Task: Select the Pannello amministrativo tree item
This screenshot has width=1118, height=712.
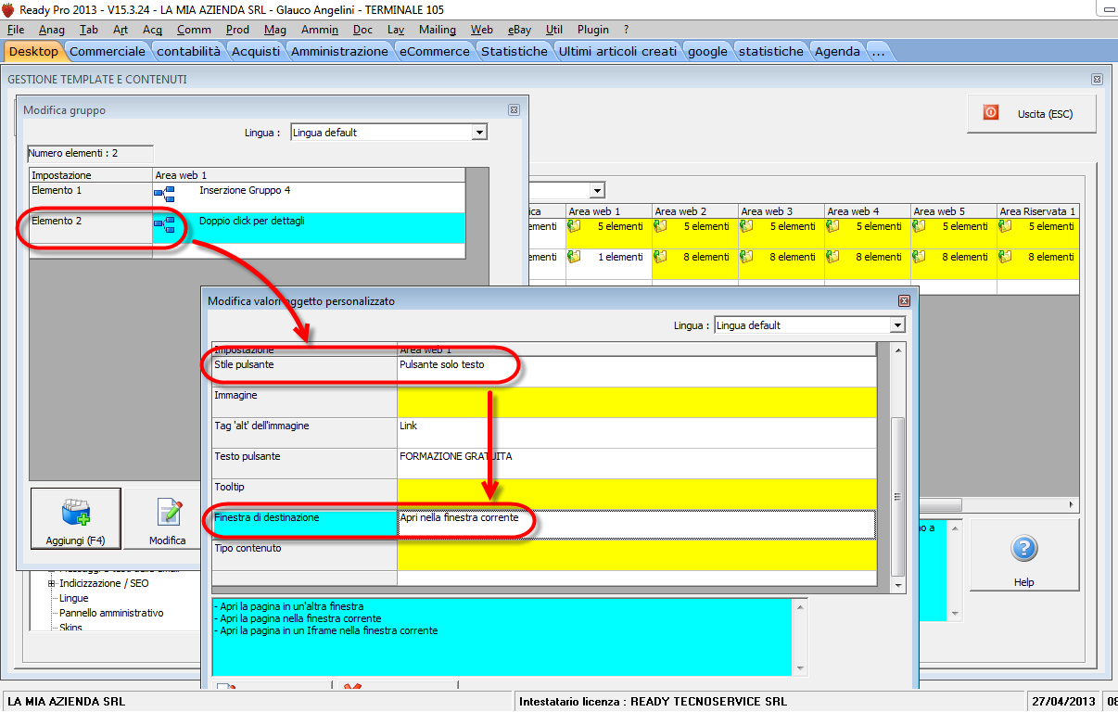Action: (111, 613)
